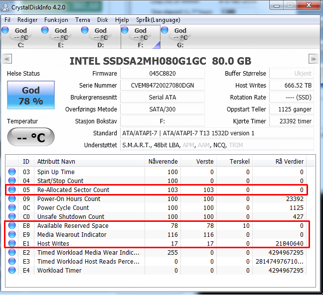Image resolution: width=323 pixels, height=295 pixels.
Task: Click the Nåverende column header
Action: [x=162, y=162]
